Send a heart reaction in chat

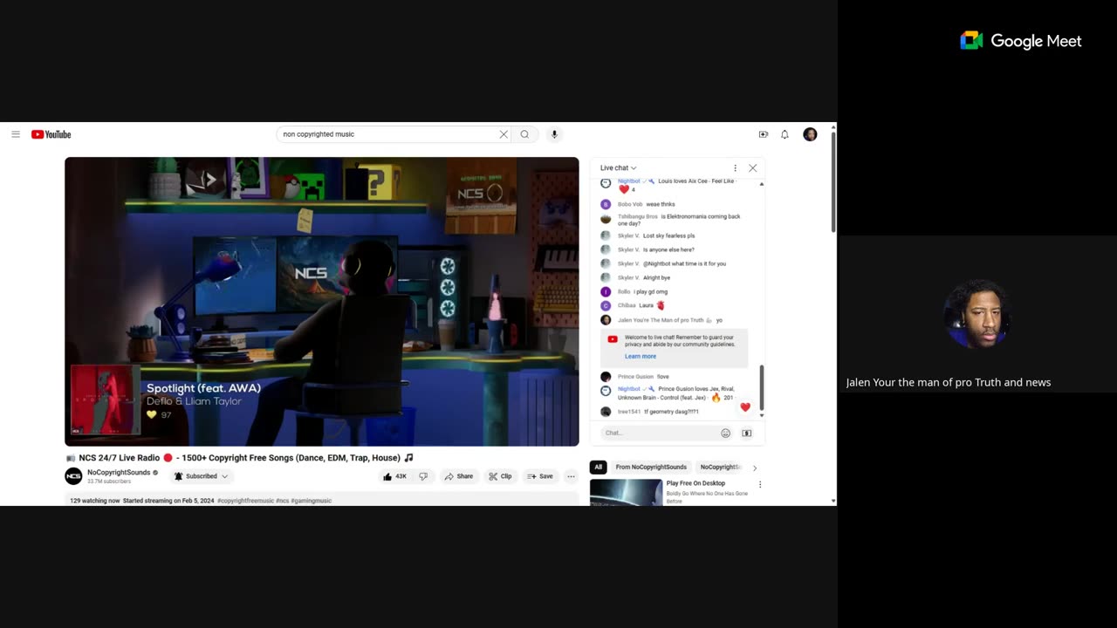744,407
